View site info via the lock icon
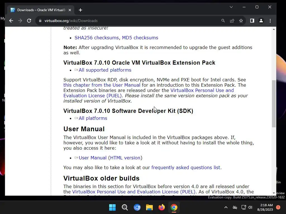 click(x=40, y=21)
